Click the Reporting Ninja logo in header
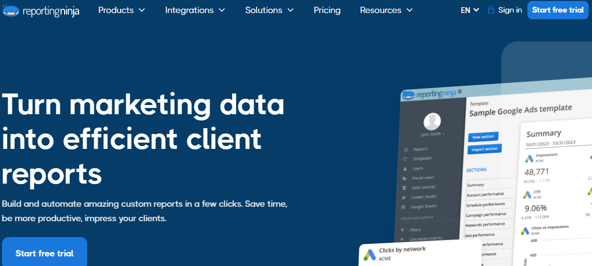The height and width of the screenshot is (266, 592). (40, 11)
